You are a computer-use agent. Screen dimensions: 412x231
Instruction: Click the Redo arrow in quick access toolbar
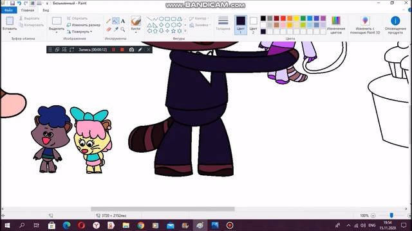26,3
